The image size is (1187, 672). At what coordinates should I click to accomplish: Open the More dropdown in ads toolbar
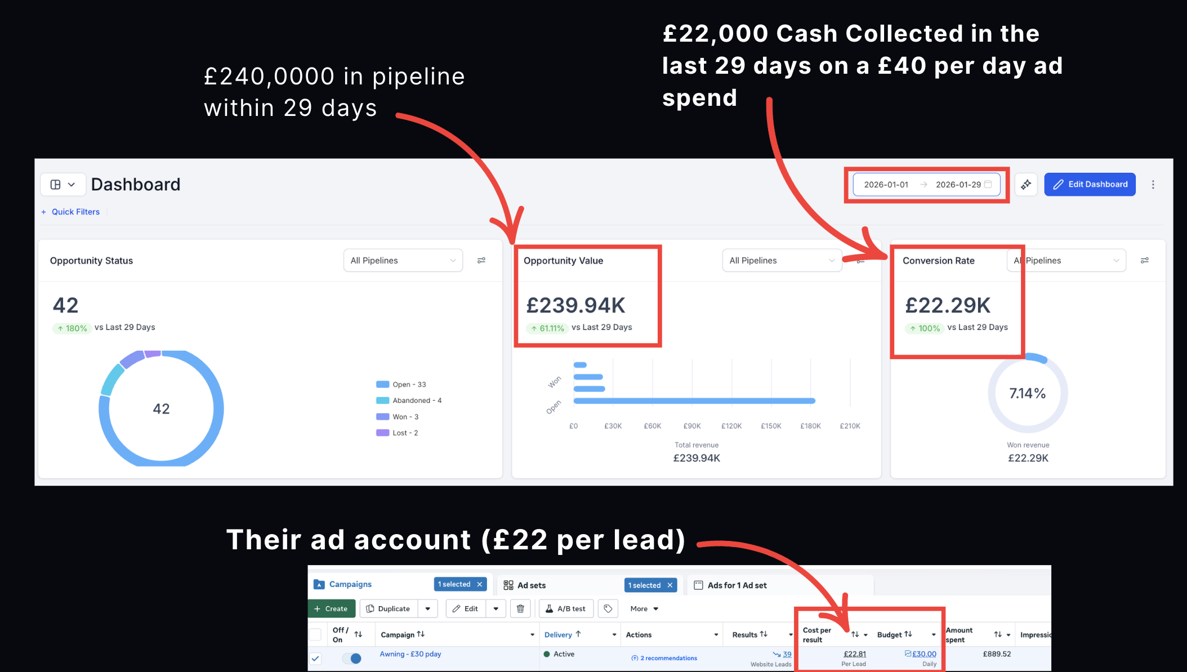click(644, 608)
